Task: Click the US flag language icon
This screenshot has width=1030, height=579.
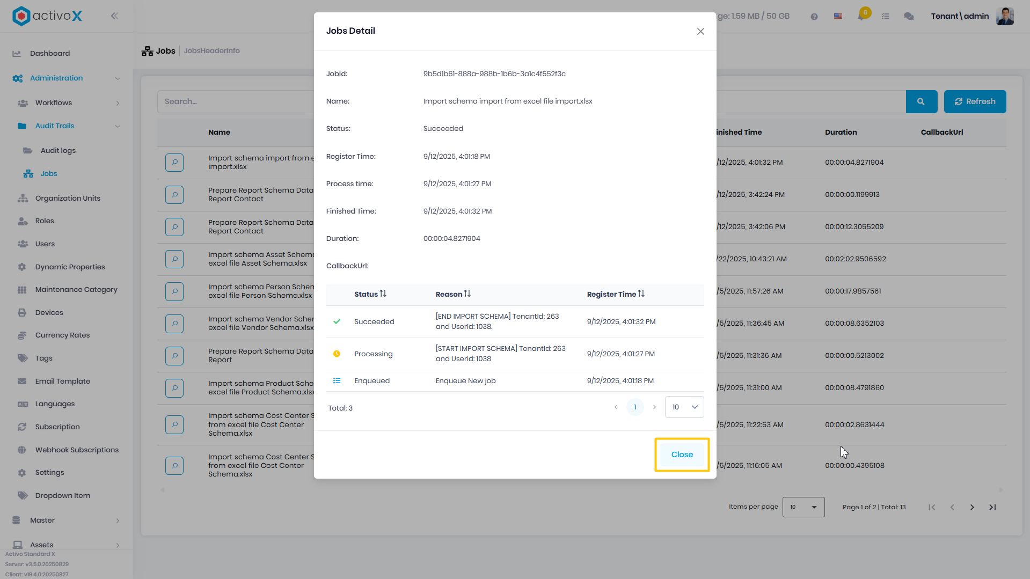Action: click(838, 17)
